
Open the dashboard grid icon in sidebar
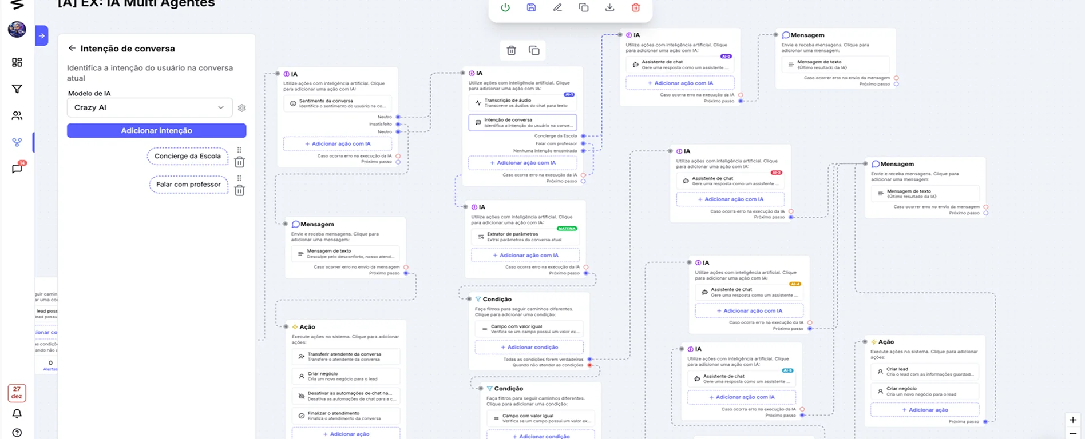(17, 62)
